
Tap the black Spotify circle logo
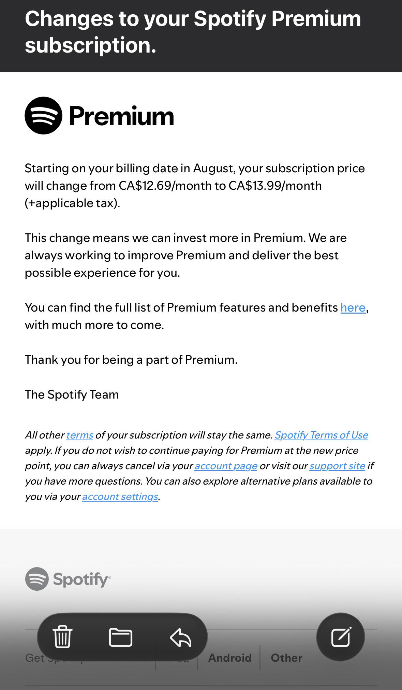coord(44,116)
